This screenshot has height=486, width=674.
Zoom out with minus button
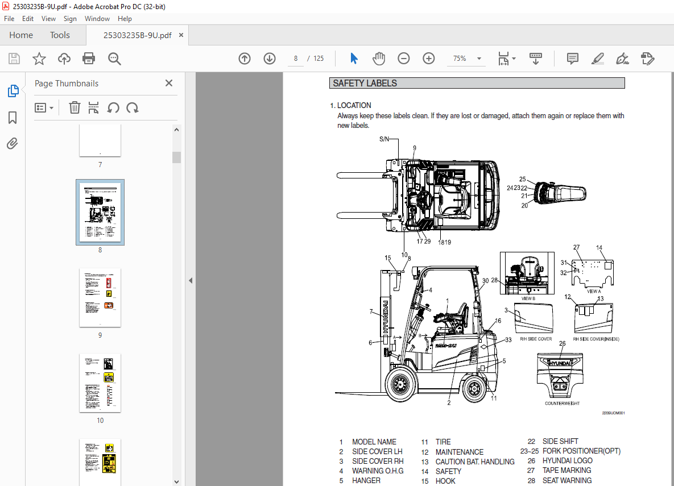(x=404, y=59)
